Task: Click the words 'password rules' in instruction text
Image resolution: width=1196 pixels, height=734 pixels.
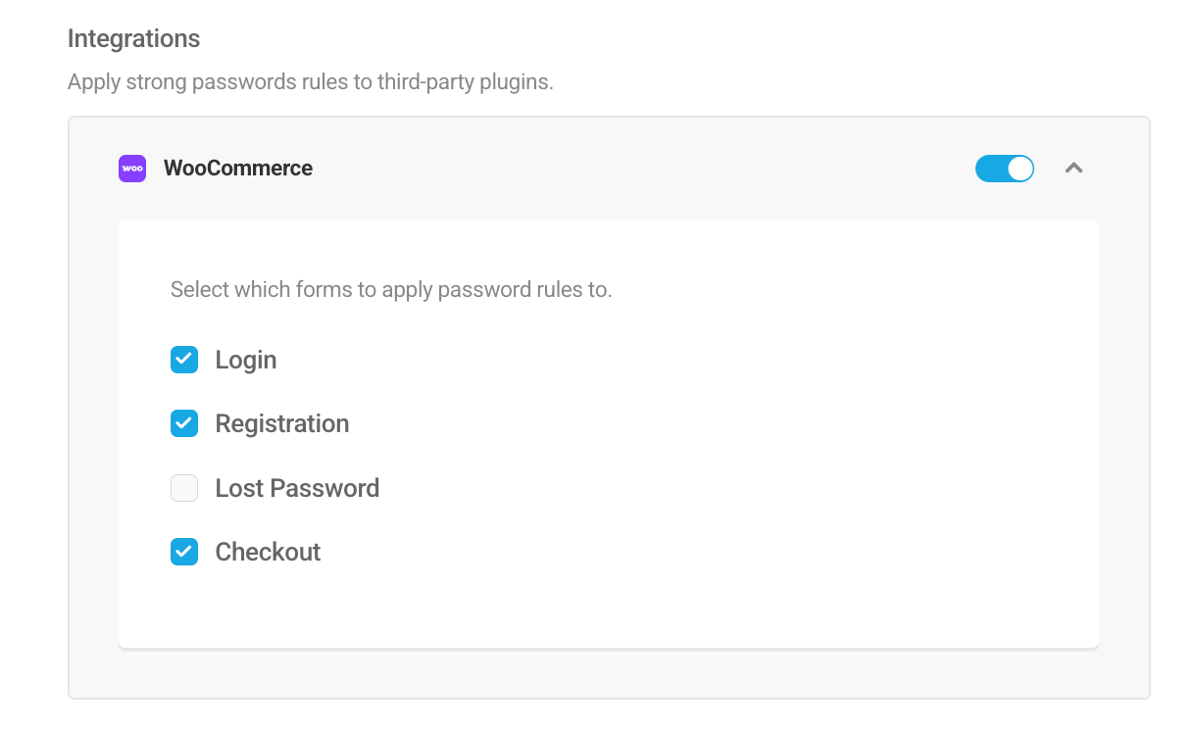Action: coord(501,290)
